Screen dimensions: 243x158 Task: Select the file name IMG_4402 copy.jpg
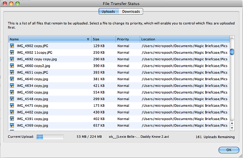click(x=32, y=113)
